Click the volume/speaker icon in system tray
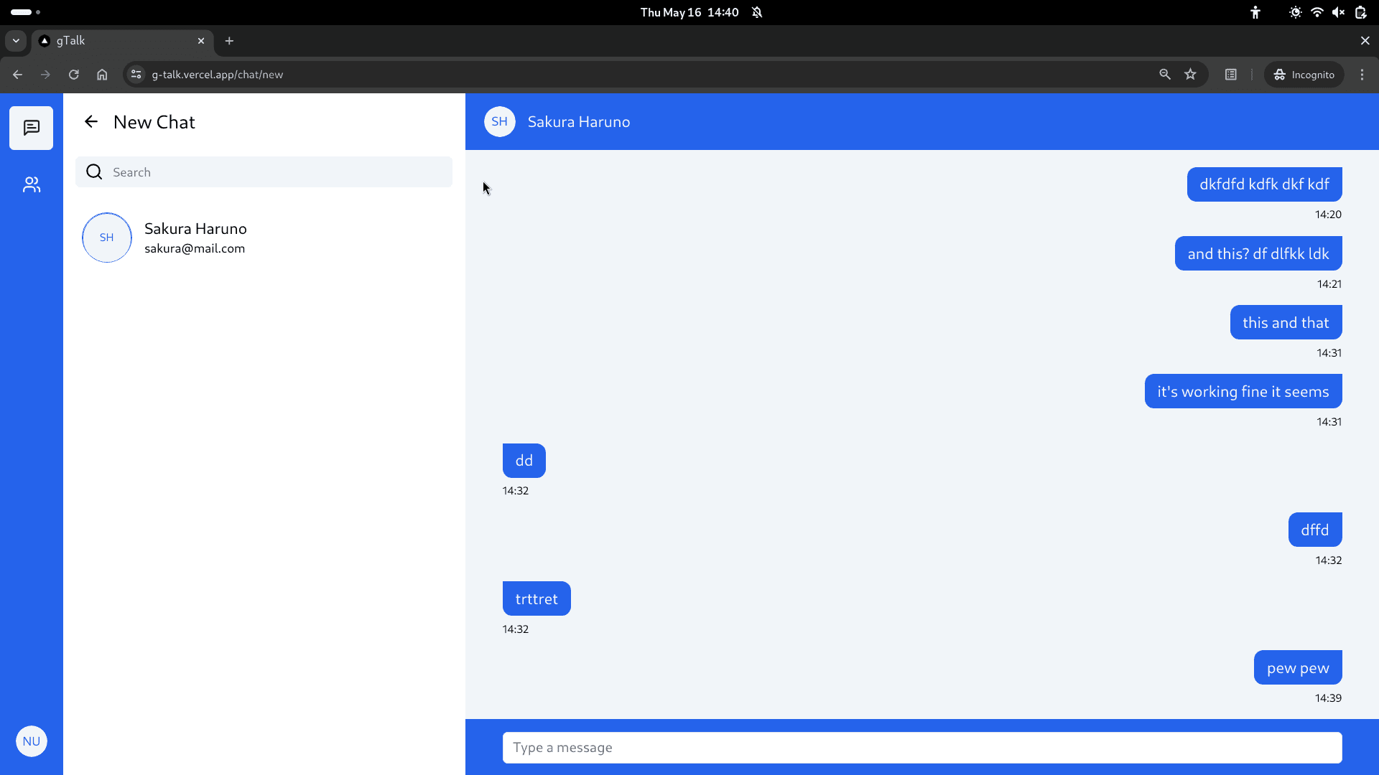The image size is (1379, 775). [1337, 12]
